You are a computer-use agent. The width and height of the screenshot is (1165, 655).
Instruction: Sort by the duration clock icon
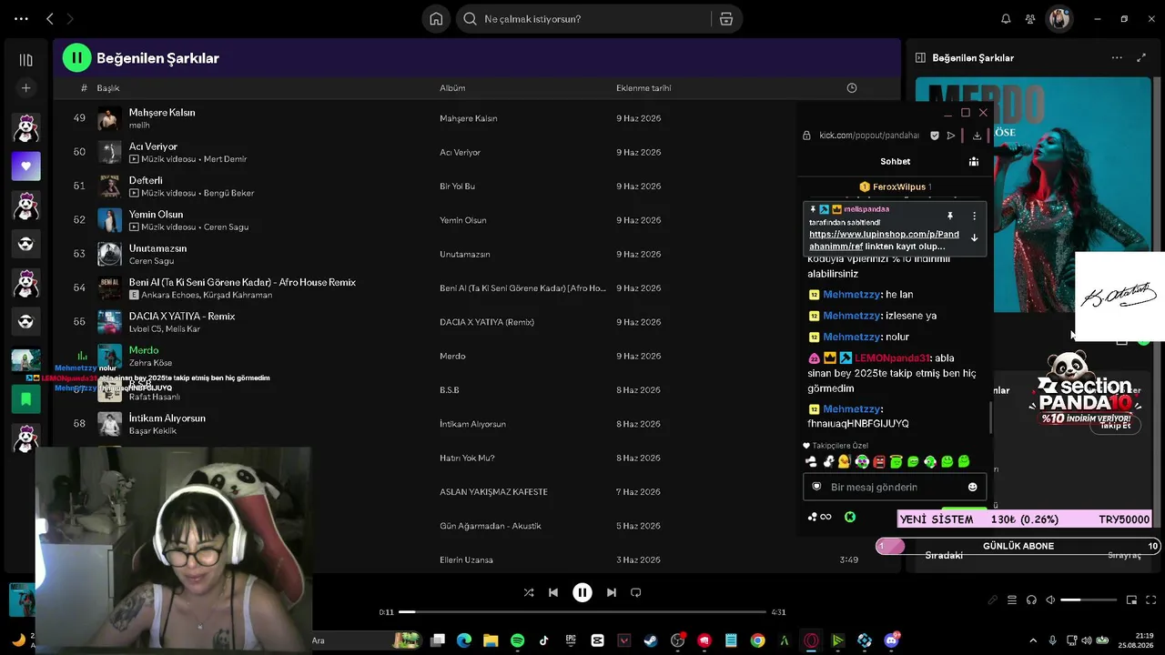click(x=852, y=88)
